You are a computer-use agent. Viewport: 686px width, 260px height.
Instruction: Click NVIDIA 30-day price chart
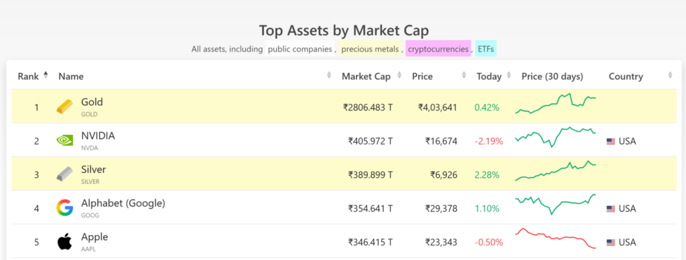tap(555, 137)
